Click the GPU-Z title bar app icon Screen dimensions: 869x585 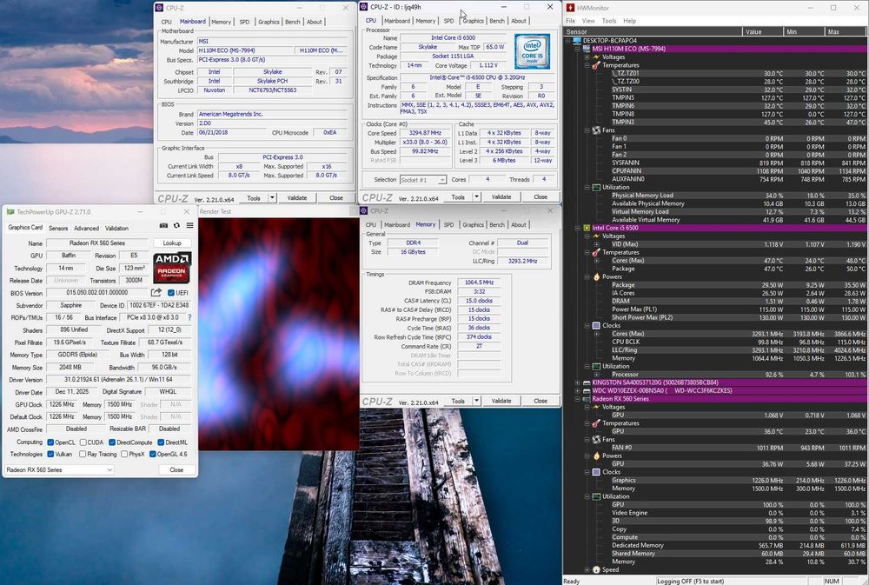click(x=10, y=212)
